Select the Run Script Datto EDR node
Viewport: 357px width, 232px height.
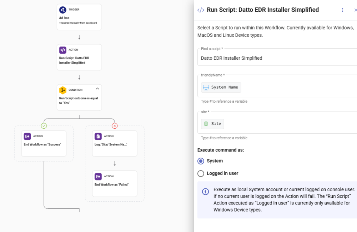point(79,57)
